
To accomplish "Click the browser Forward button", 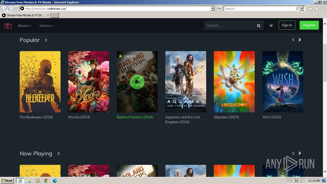I will pos(11,8).
